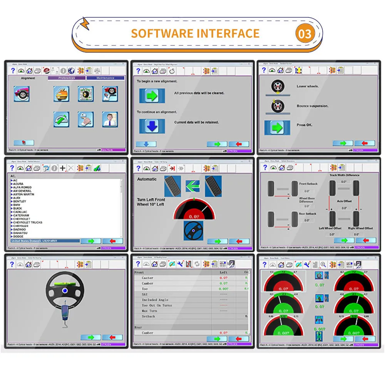Expand the BMW entry in the list
This screenshot has height=365, width=385.
pyautogui.click(x=16, y=205)
